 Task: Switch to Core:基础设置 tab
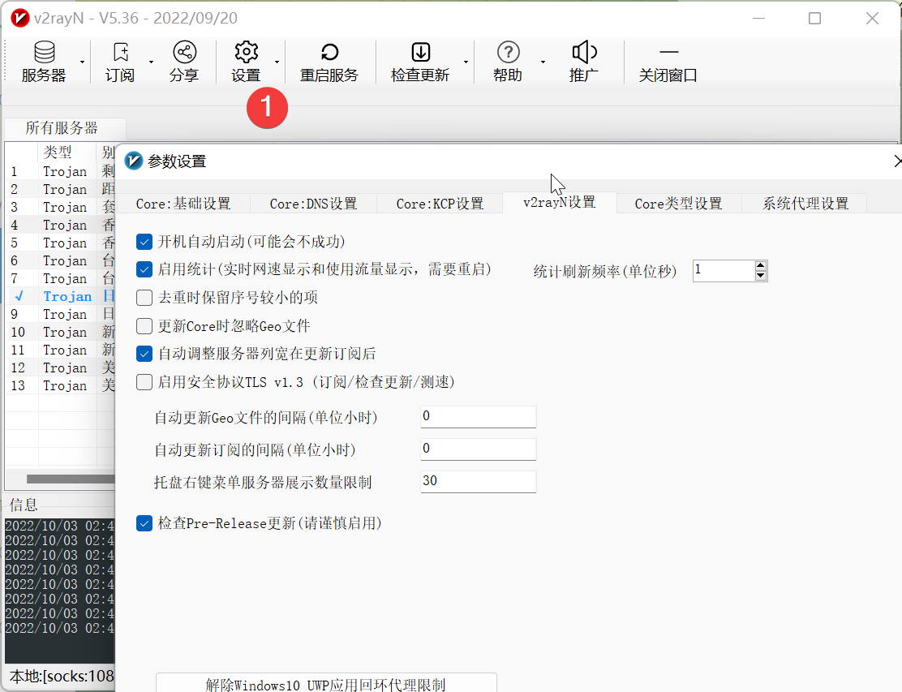click(183, 204)
